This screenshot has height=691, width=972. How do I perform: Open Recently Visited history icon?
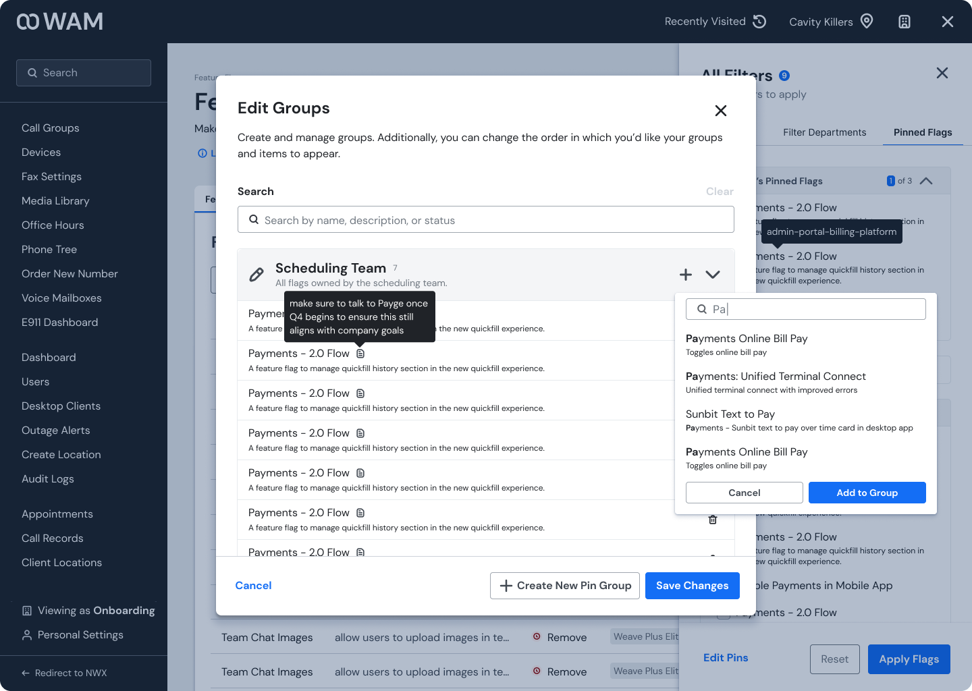pos(761,21)
